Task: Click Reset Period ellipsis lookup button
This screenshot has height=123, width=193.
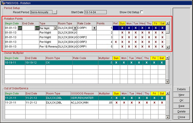Action: click(54, 12)
